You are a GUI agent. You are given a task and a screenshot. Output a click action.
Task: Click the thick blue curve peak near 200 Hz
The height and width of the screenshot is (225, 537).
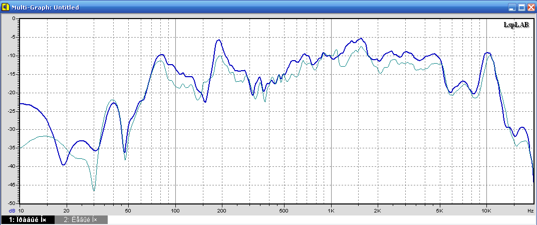pyautogui.click(x=218, y=40)
